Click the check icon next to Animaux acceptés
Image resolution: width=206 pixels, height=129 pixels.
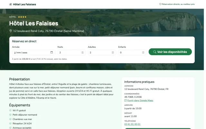[10, 128]
